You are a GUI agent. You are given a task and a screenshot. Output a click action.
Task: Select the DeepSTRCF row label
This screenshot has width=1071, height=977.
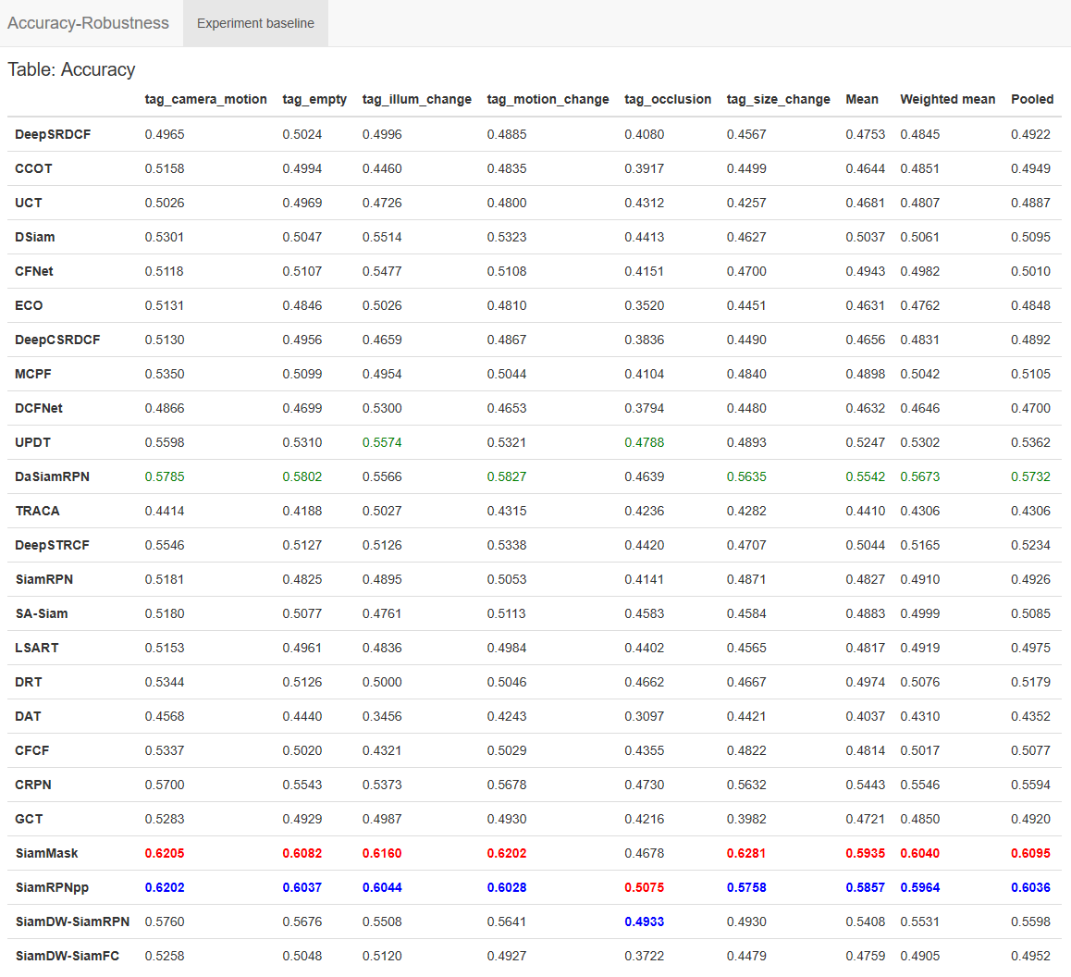pyautogui.click(x=52, y=545)
